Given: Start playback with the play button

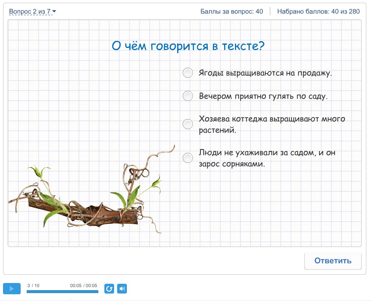Looking at the screenshot, I should (12, 289).
